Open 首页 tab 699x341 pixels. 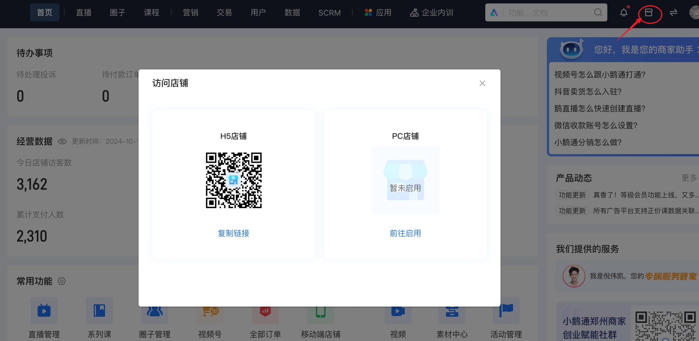click(x=45, y=12)
